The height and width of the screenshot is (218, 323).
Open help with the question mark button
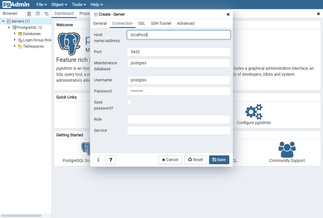[x=111, y=160]
